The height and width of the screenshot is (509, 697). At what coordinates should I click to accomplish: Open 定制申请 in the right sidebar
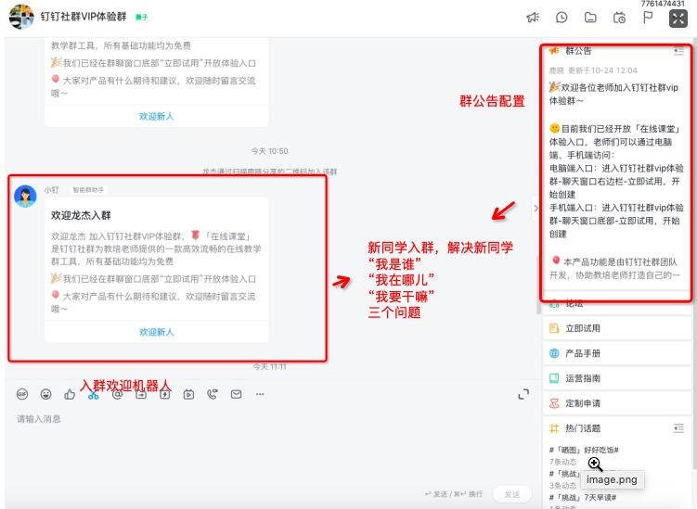(x=617, y=403)
